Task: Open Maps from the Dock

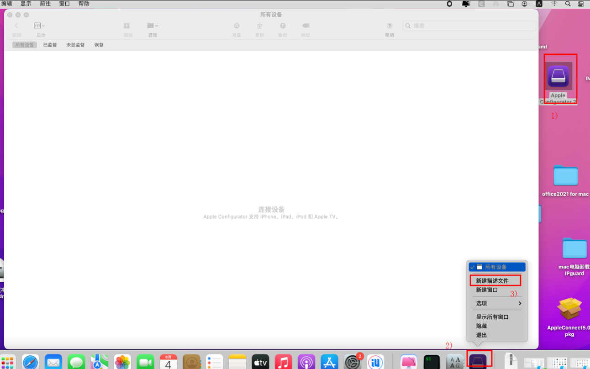Action: click(x=99, y=363)
